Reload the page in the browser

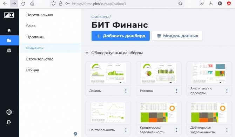[23, 4]
